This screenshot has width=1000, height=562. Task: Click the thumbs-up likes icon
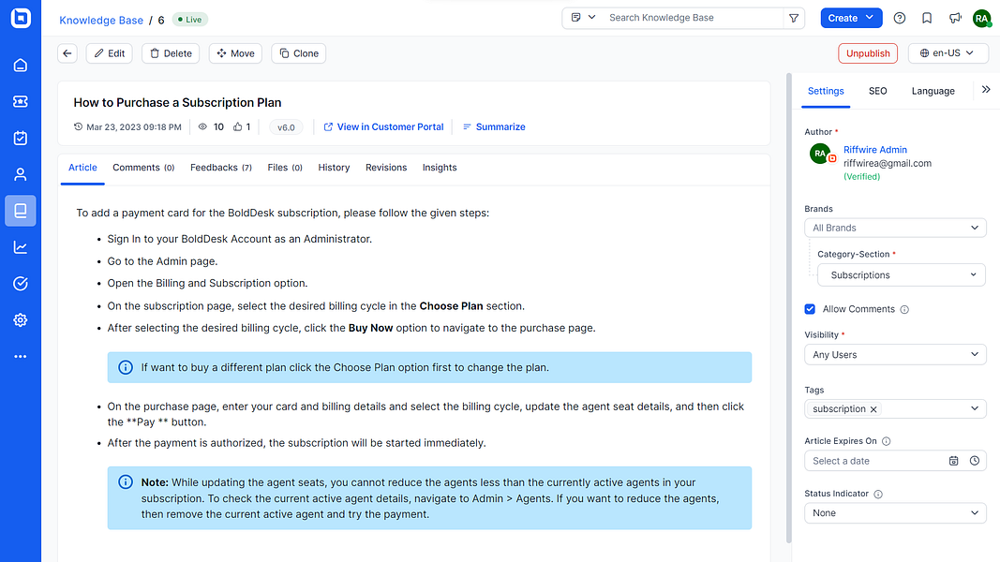237,126
